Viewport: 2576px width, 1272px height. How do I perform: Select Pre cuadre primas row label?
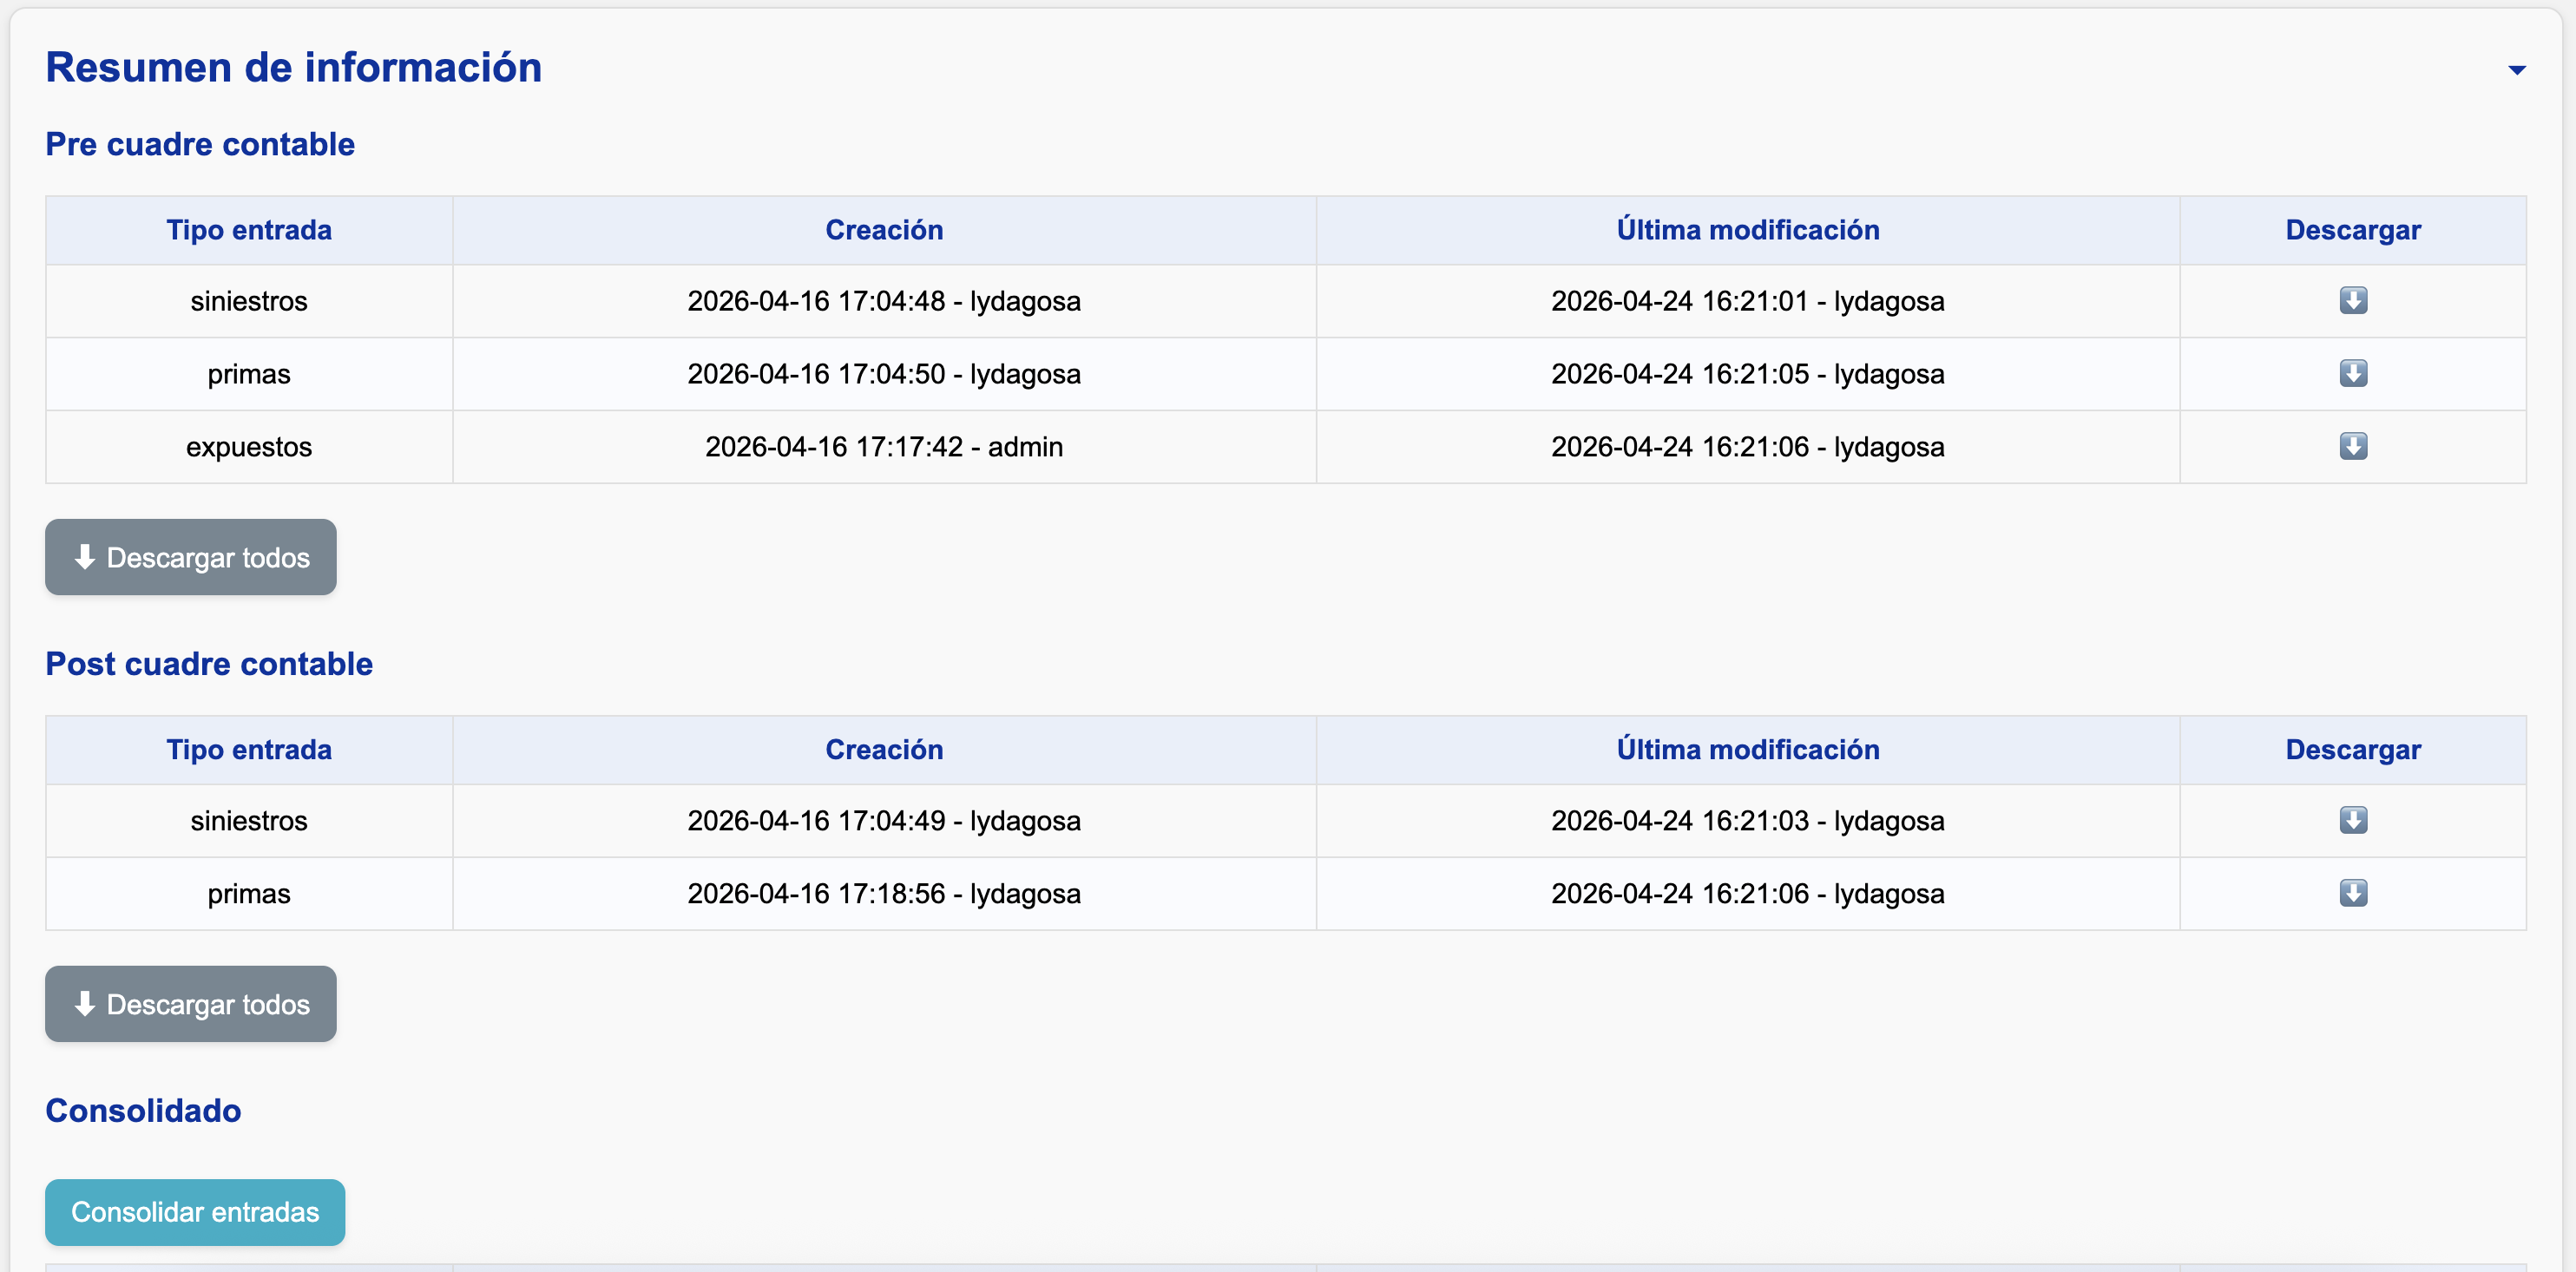(x=249, y=374)
